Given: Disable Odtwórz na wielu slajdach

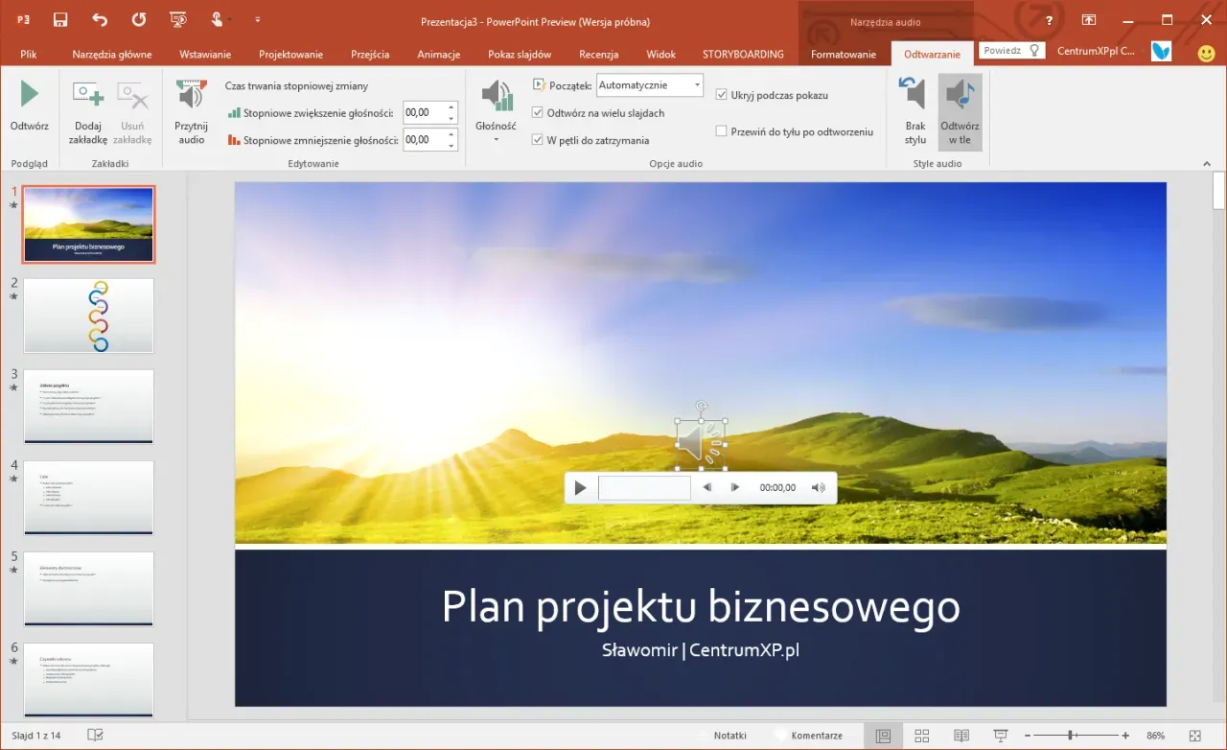Looking at the screenshot, I should pos(538,112).
